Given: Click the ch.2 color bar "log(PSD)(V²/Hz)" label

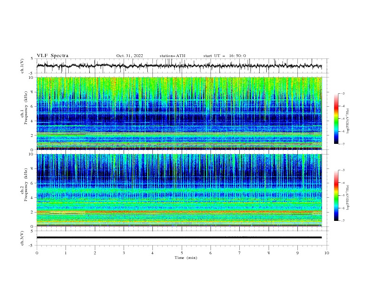Looking at the screenshot, I should click(348, 197).
